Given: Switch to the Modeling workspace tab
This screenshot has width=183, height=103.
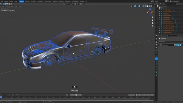Looking at the screenshot, I should tap(27, 1).
